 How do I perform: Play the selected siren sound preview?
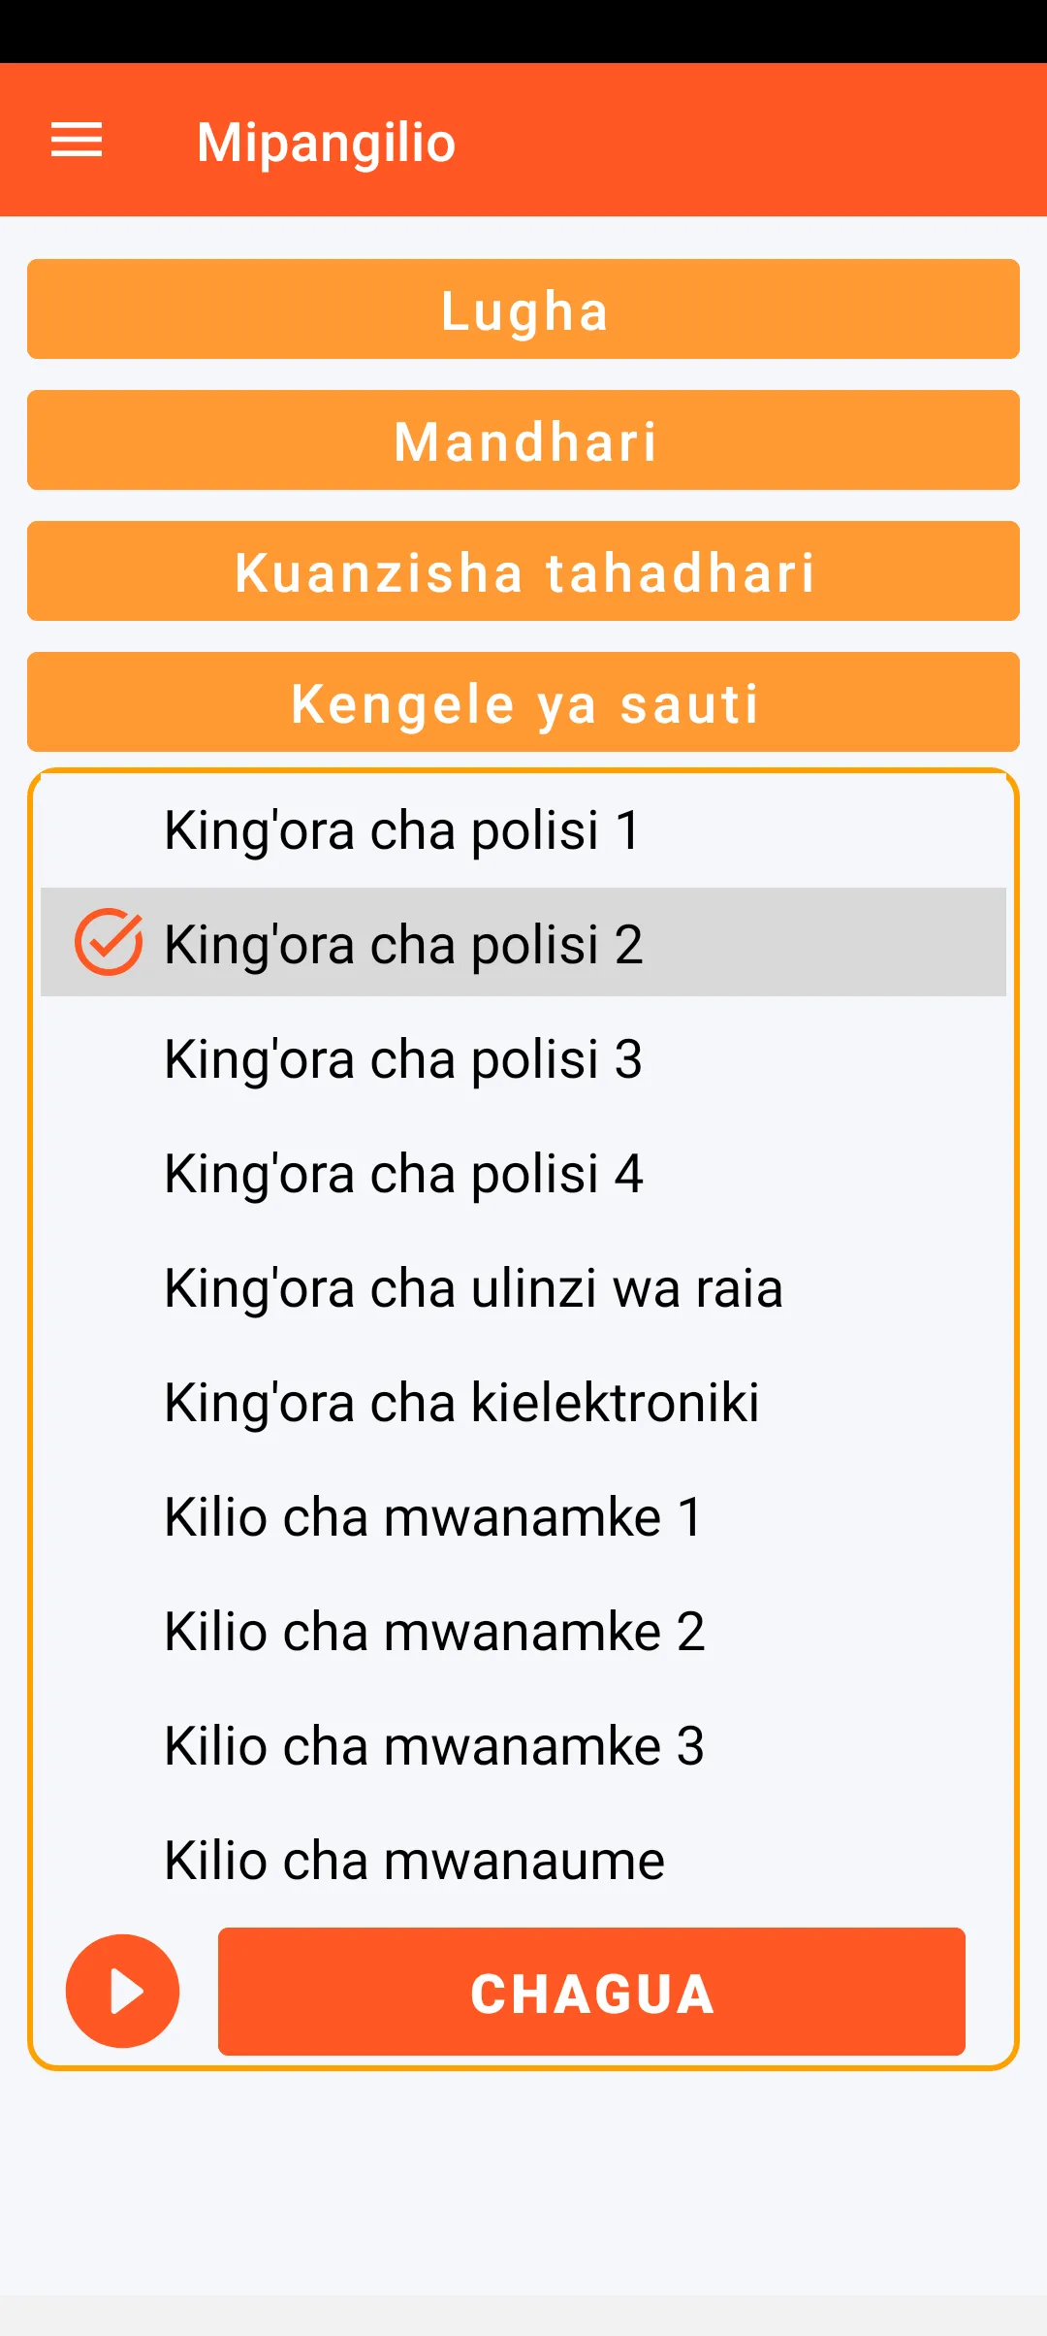coord(122,1991)
